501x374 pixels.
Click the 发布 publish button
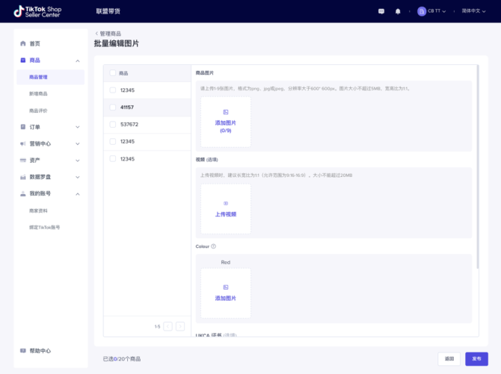[476, 359]
